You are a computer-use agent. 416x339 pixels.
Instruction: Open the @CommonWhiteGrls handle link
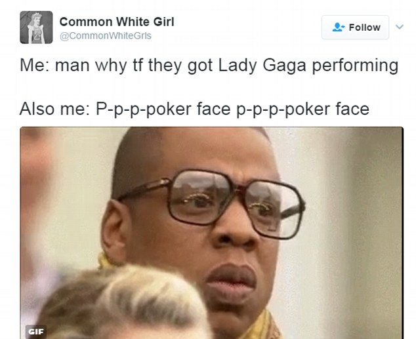coord(106,36)
